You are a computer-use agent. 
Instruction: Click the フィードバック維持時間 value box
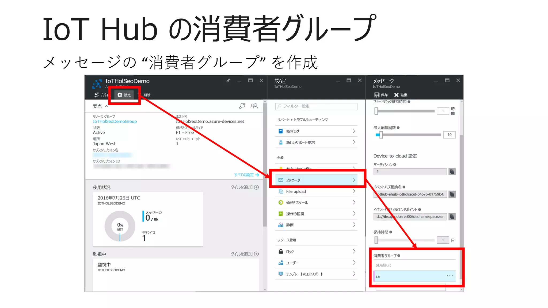tap(443, 111)
